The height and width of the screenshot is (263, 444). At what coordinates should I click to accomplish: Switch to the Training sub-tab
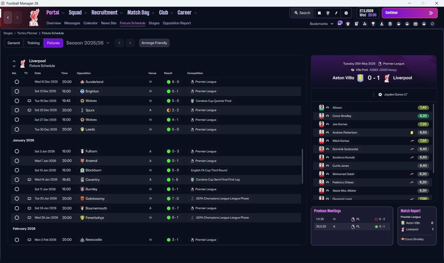(33, 43)
